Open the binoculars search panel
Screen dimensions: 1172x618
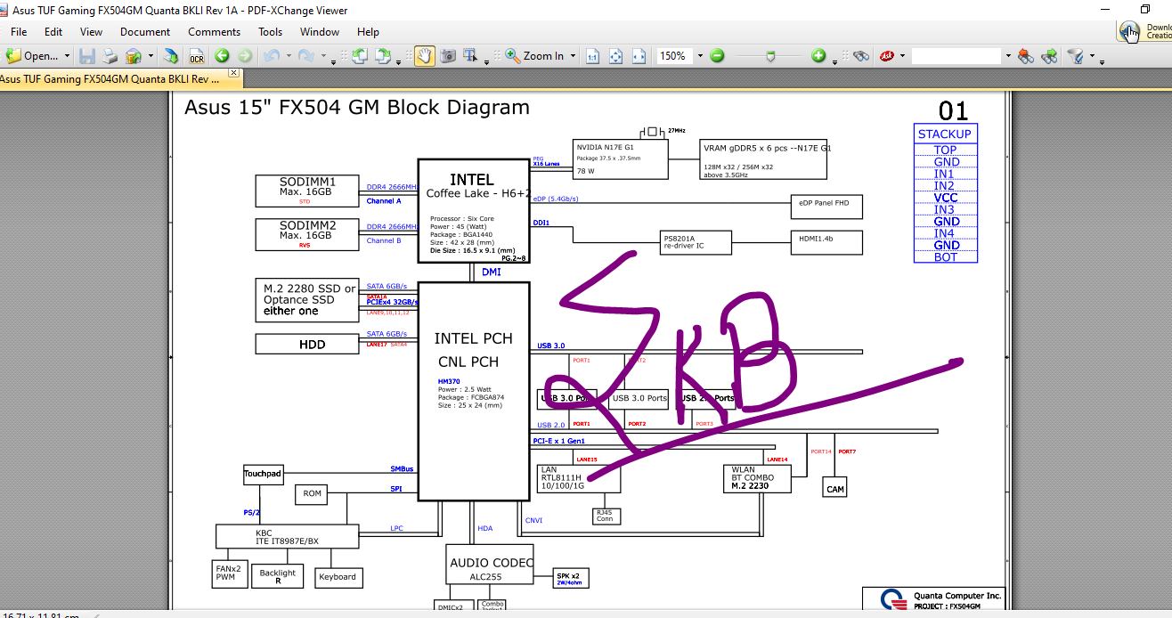[x=861, y=56]
